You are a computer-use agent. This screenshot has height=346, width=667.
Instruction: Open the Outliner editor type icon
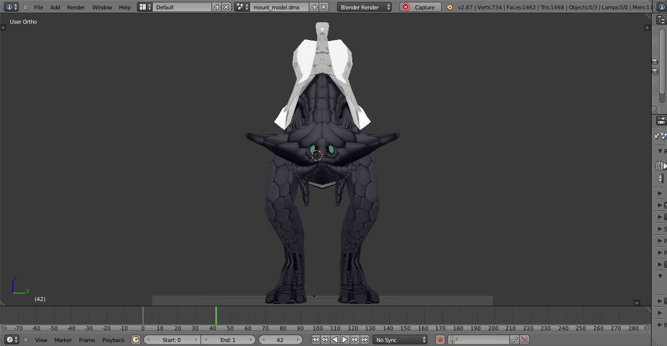pyautogui.click(x=661, y=20)
